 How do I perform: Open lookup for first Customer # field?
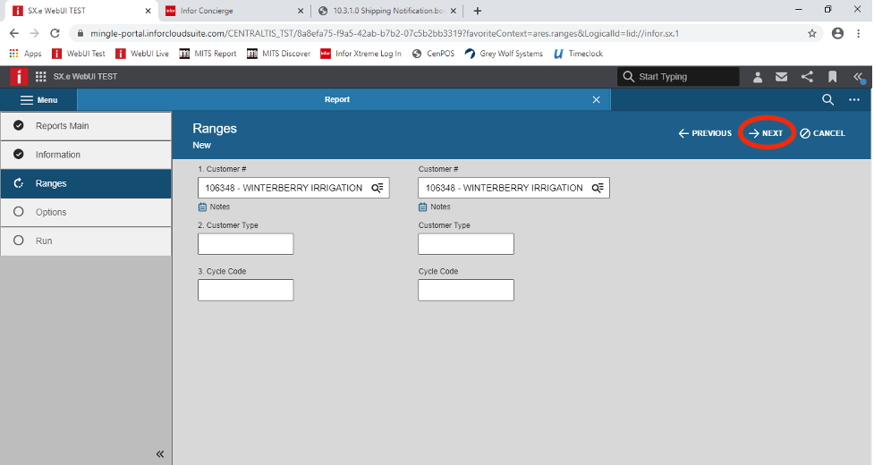378,188
